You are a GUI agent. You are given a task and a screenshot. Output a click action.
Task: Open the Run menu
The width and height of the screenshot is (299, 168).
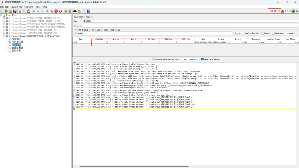[x=21, y=7]
